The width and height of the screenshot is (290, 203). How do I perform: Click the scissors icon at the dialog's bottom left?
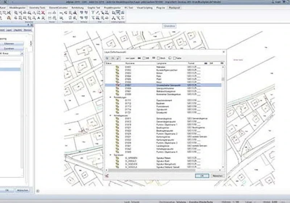[107, 175]
